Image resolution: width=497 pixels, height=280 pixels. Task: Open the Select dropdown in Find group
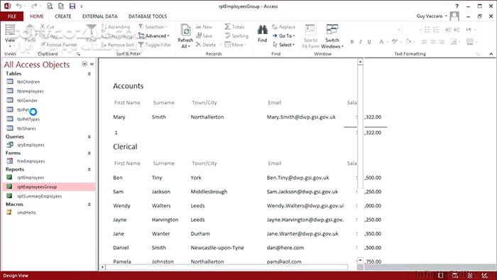point(284,45)
